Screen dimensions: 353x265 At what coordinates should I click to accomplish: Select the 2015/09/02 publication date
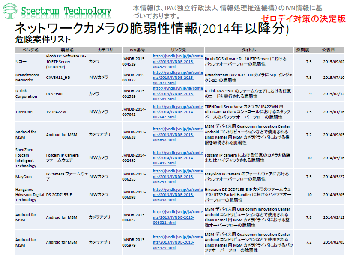pyautogui.click(x=334, y=61)
